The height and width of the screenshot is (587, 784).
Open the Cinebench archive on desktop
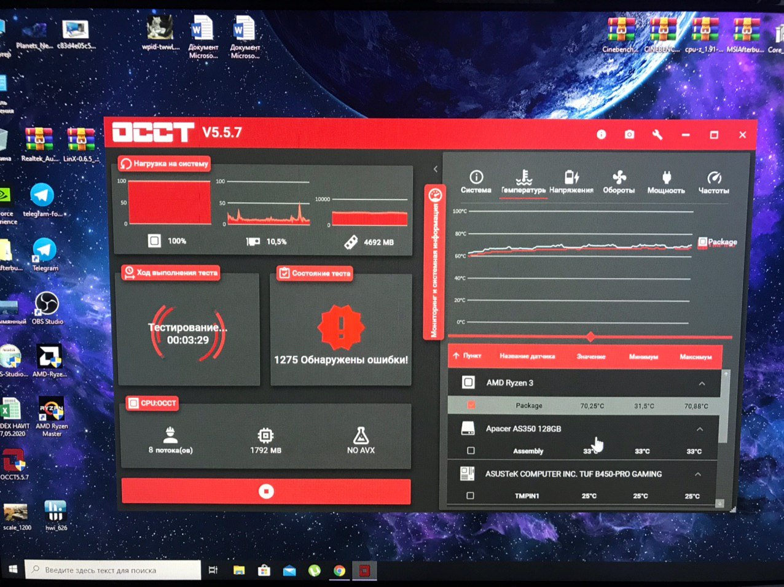(620, 34)
